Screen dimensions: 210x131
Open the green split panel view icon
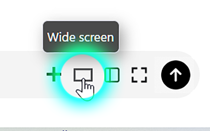[x=112, y=75]
